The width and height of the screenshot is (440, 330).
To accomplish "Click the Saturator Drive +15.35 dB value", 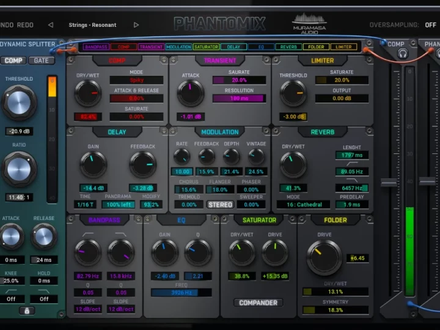I will point(275,276).
